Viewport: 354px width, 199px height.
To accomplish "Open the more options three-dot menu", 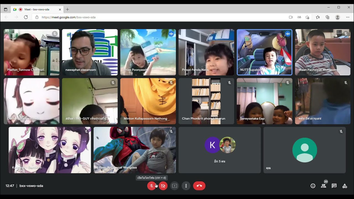I will pyautogui.click(x=186, y=186).
